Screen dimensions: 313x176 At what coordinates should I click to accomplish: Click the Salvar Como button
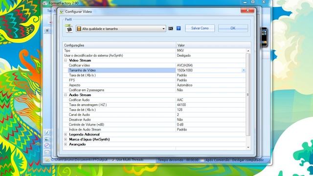point(200,28)
